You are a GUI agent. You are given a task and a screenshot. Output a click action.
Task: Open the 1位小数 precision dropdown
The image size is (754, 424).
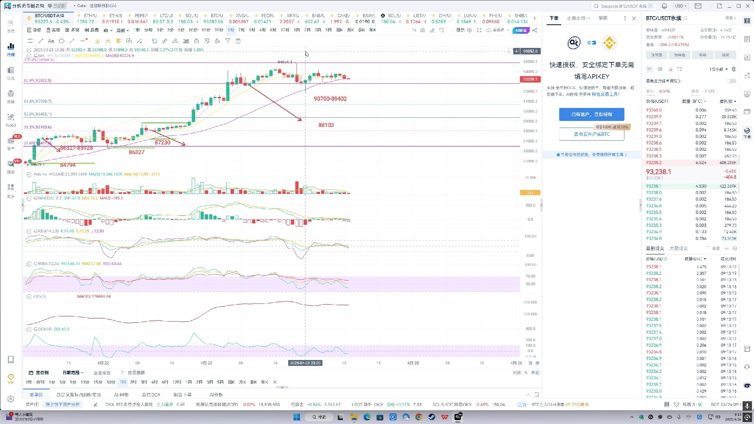717,69
